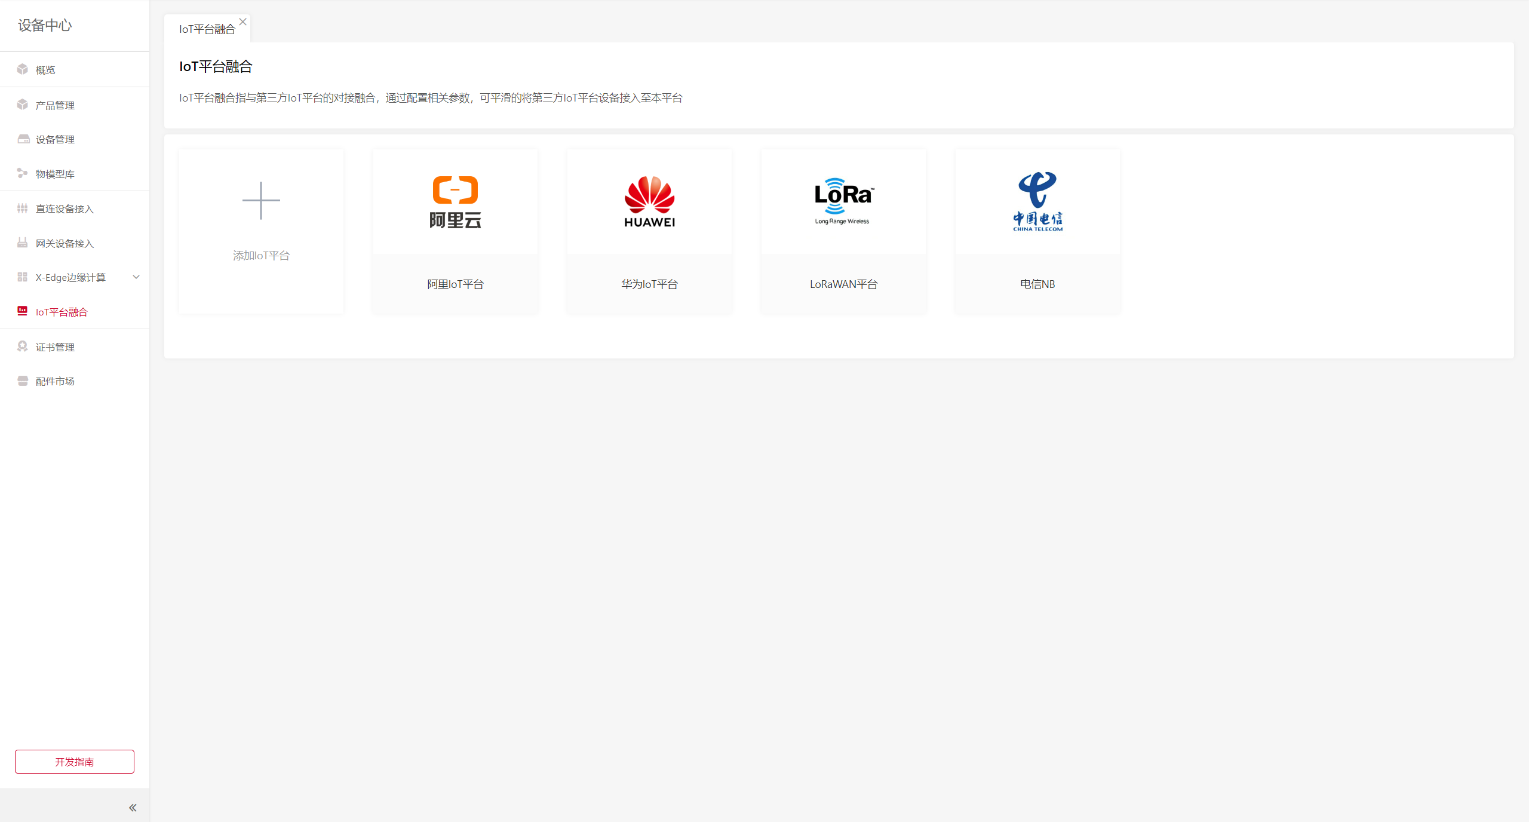
Task: Collapse the sidebar with double-arrow icon
Action: click(133, 808)
